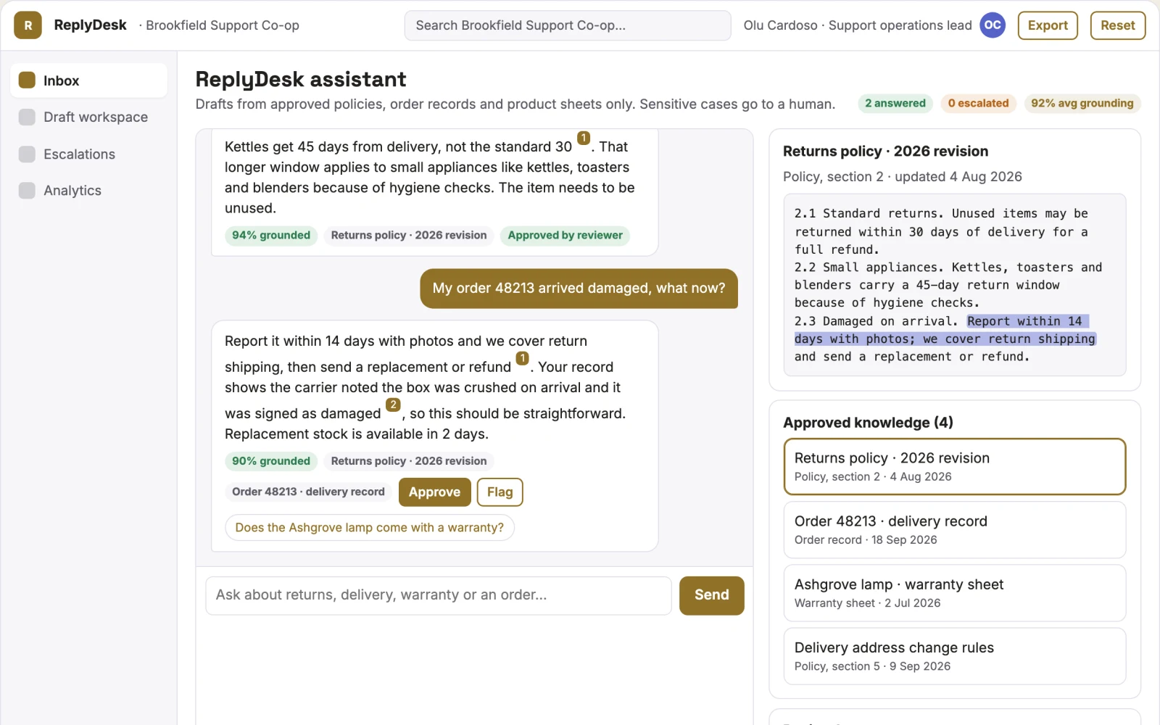Click the 'Policy, section 2 · updated 4 Aug 2026' line
This screenshot has height=725, width=1160.
(x=902, y=177)
